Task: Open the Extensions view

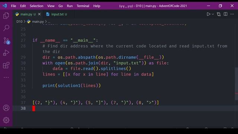Action: (6, 65)
